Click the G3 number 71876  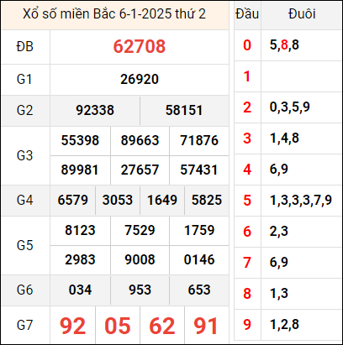click(x=199, y=140)
